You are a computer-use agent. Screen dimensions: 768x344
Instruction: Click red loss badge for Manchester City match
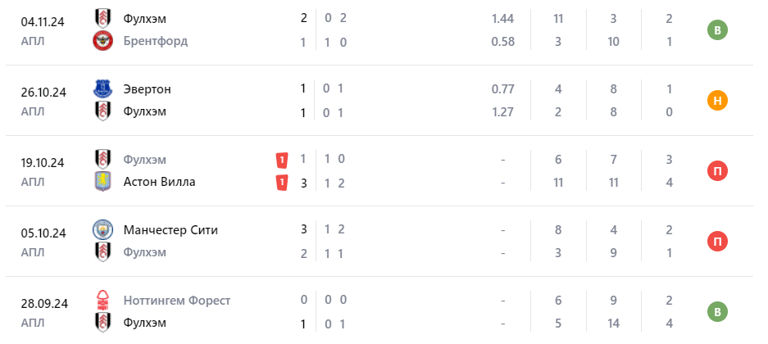click(718, 242)
